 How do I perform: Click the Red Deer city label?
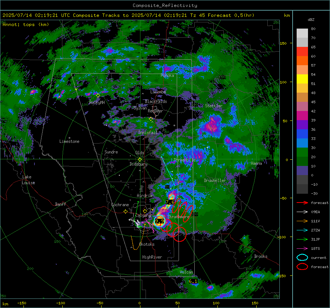pos(155,111)
